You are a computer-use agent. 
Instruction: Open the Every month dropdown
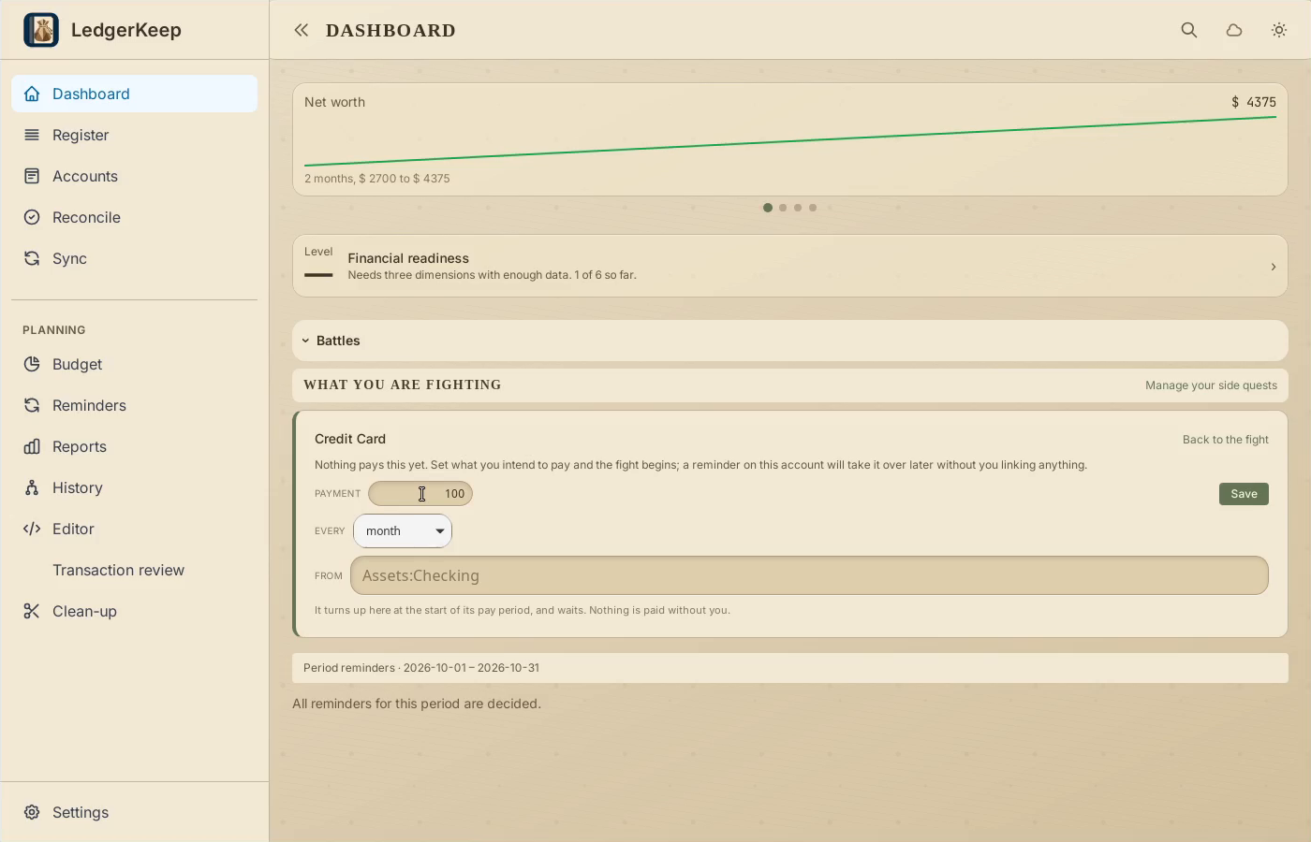403,530
